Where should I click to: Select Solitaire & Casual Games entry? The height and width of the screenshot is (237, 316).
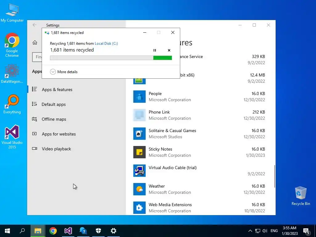[x=199, y=134]
